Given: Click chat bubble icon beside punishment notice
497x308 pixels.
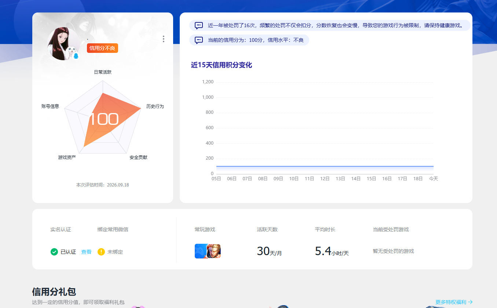Looking at the screenshot, I should (199, 26).
